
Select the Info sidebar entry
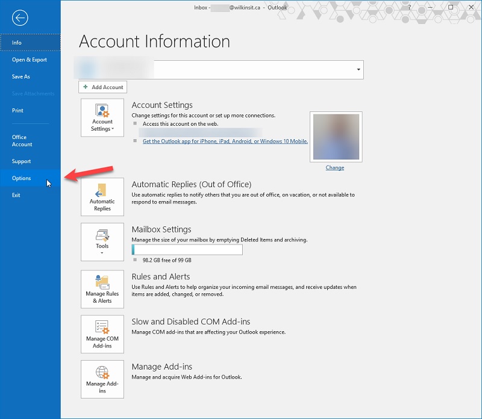(x=16, y=42)
